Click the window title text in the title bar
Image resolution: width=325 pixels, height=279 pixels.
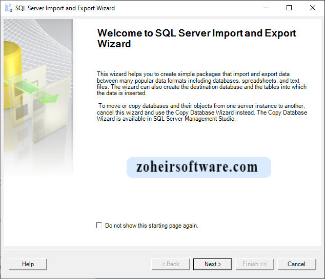(x=65, y=8)
